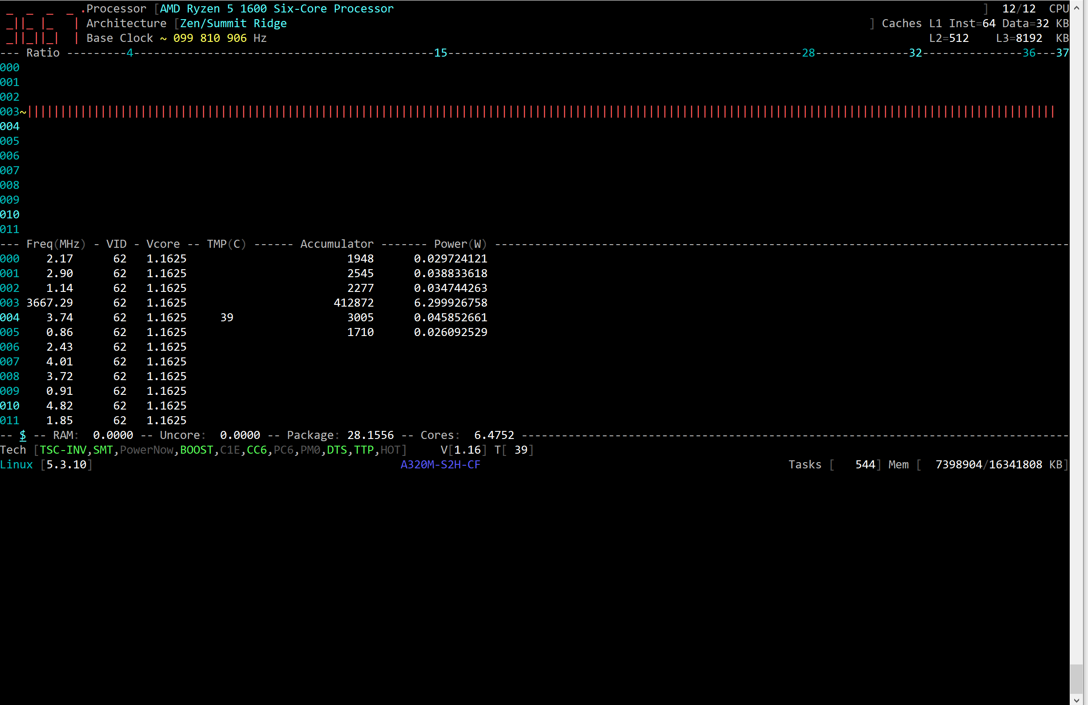Image resolution: width=1088 pixels, height=705 pixels.
Task: Select the processor name AMD Ryzen 5 1600
Action: (213, 8)
